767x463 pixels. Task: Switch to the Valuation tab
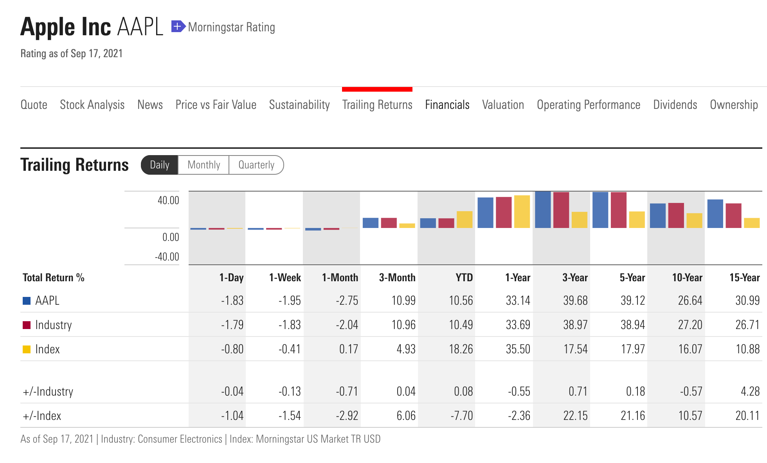click(503, 105)
